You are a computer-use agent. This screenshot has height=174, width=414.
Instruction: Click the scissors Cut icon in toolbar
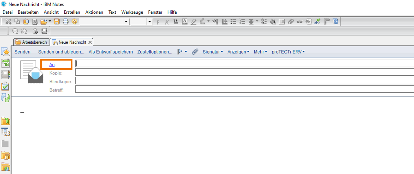tap(9, 22)
